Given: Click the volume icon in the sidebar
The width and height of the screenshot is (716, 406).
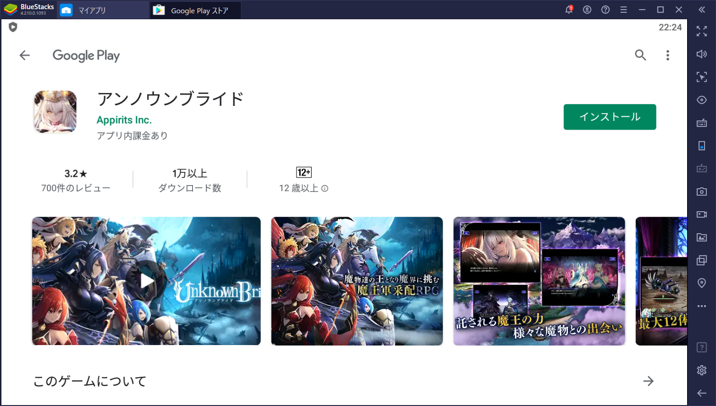Looking at the screenshot, I should [702, 54].
